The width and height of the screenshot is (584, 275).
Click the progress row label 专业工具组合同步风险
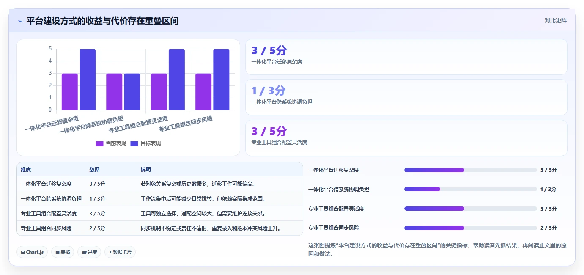(334, 228)
